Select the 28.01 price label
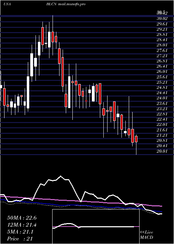Image resolution: width=174 pixels, height=244 pixels. (x=162, y=45)
